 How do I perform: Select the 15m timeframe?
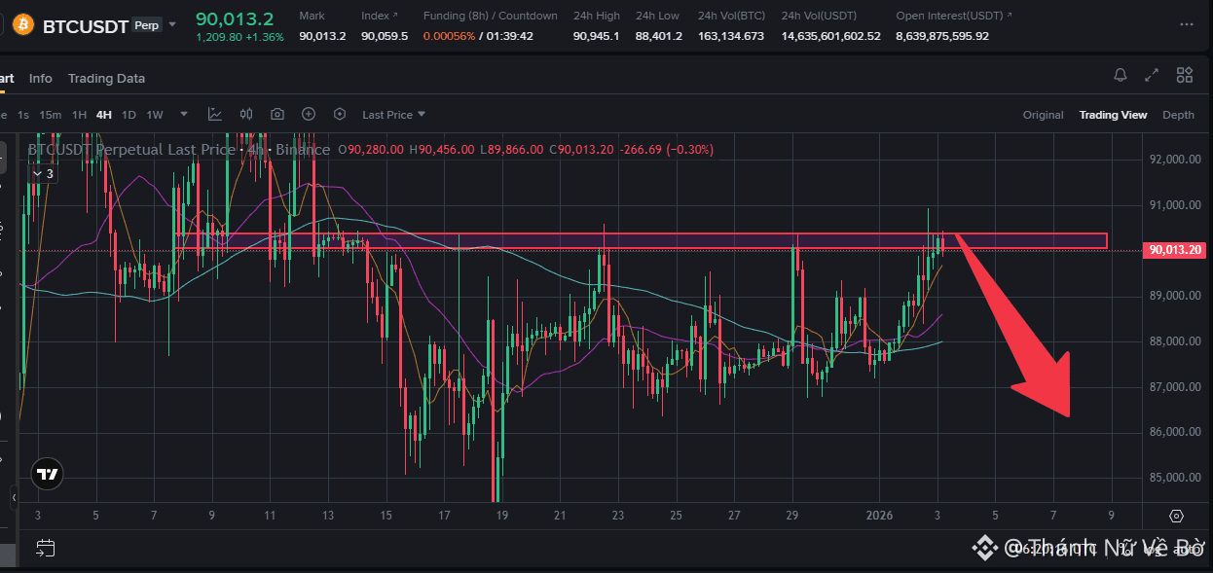(51, 115)
